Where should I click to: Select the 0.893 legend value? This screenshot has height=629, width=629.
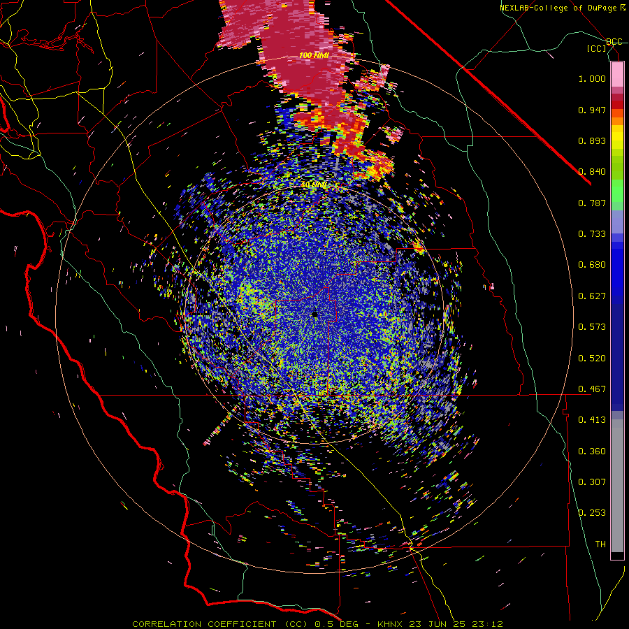592,140
